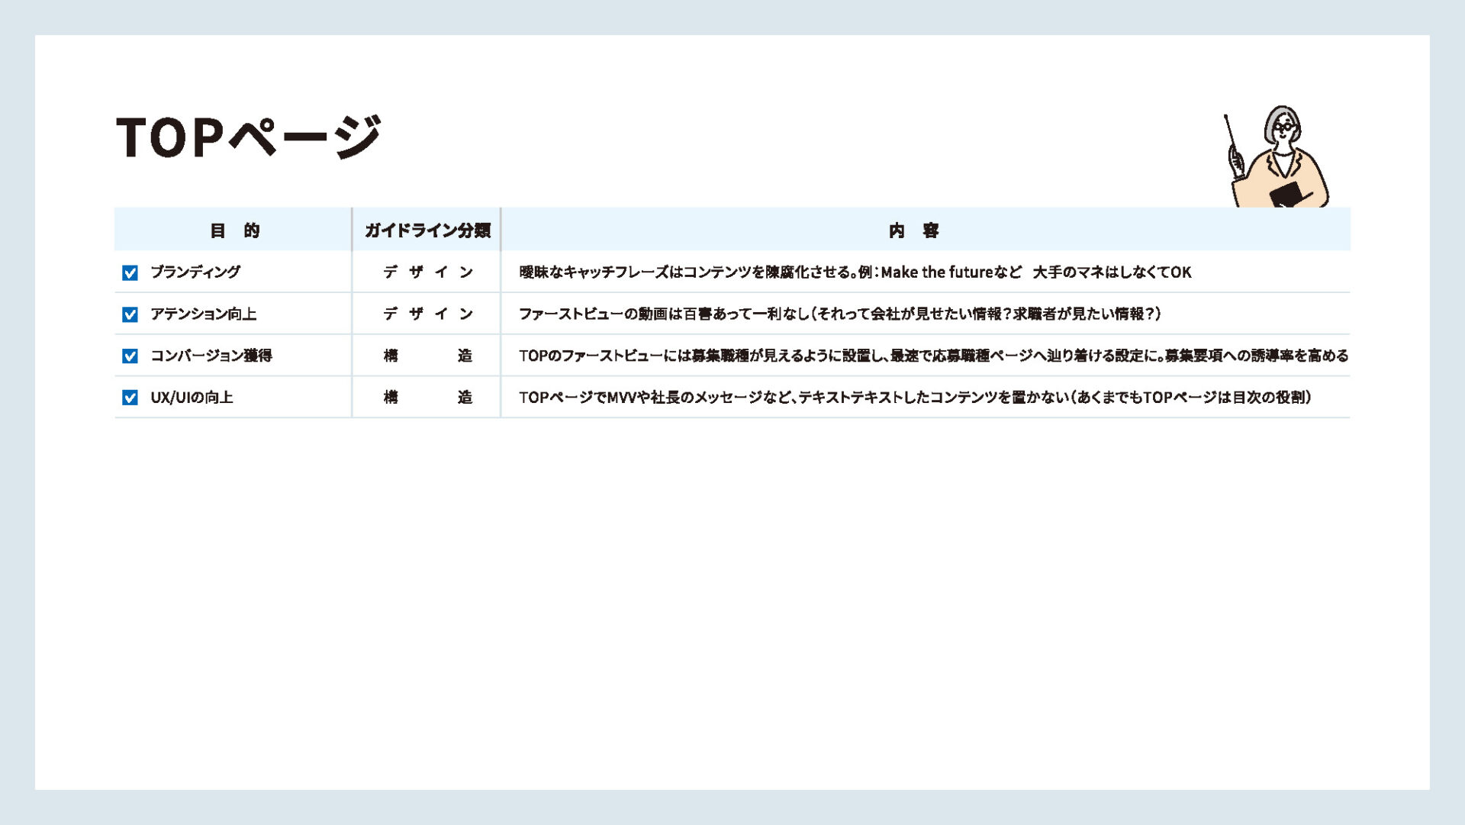Click デザイン cell in ブランディング row
The image size is (1465, 825).
coord(427,272)
